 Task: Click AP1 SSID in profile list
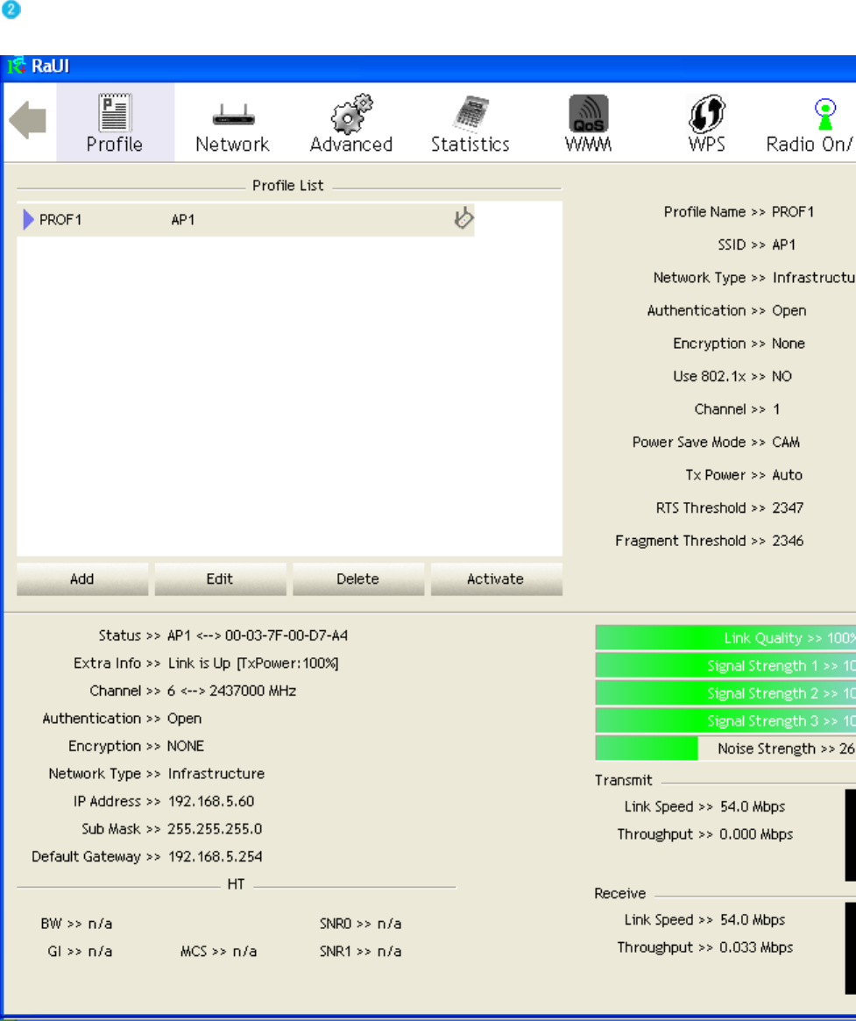point(183,220)
